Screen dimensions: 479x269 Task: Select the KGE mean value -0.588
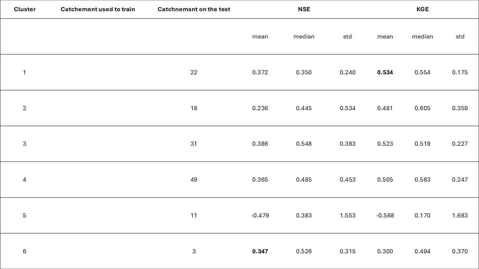click(x=385, y=216)
